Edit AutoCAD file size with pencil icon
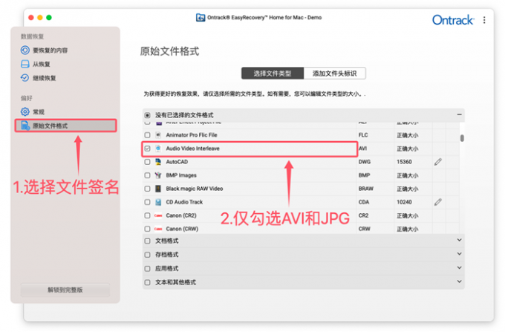The image size is (505, 332). click(x=437, y=162)
